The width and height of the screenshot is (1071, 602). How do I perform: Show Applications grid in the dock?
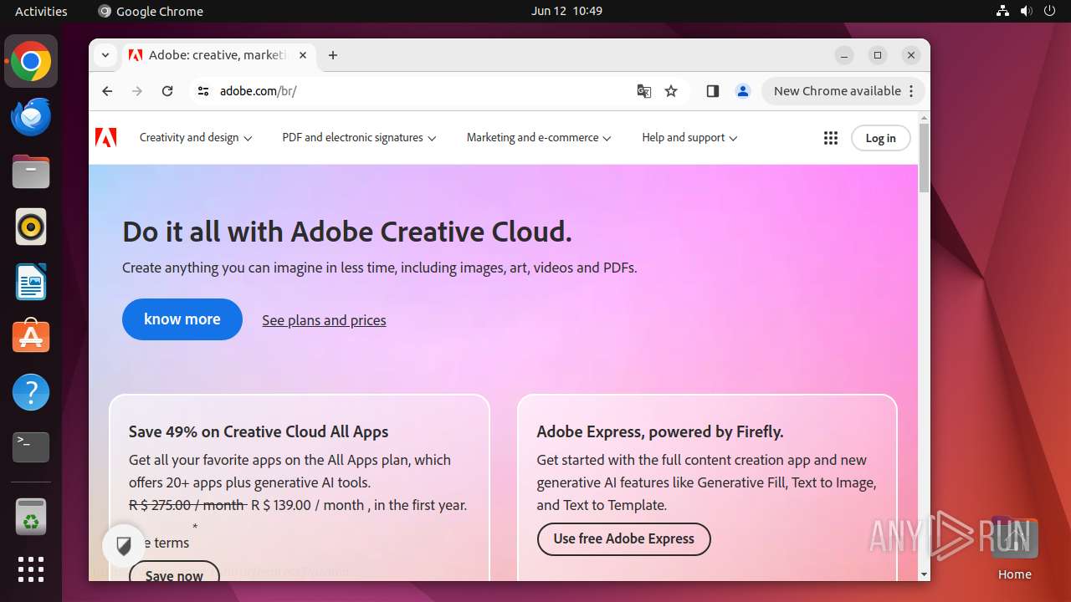[31, 569]
